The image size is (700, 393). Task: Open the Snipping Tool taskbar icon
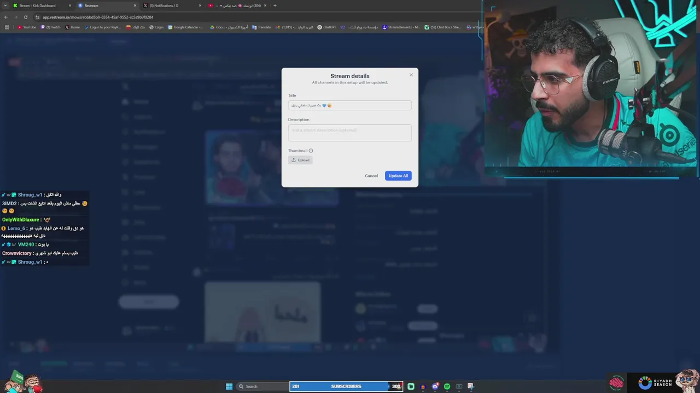[x=470, y=386]
